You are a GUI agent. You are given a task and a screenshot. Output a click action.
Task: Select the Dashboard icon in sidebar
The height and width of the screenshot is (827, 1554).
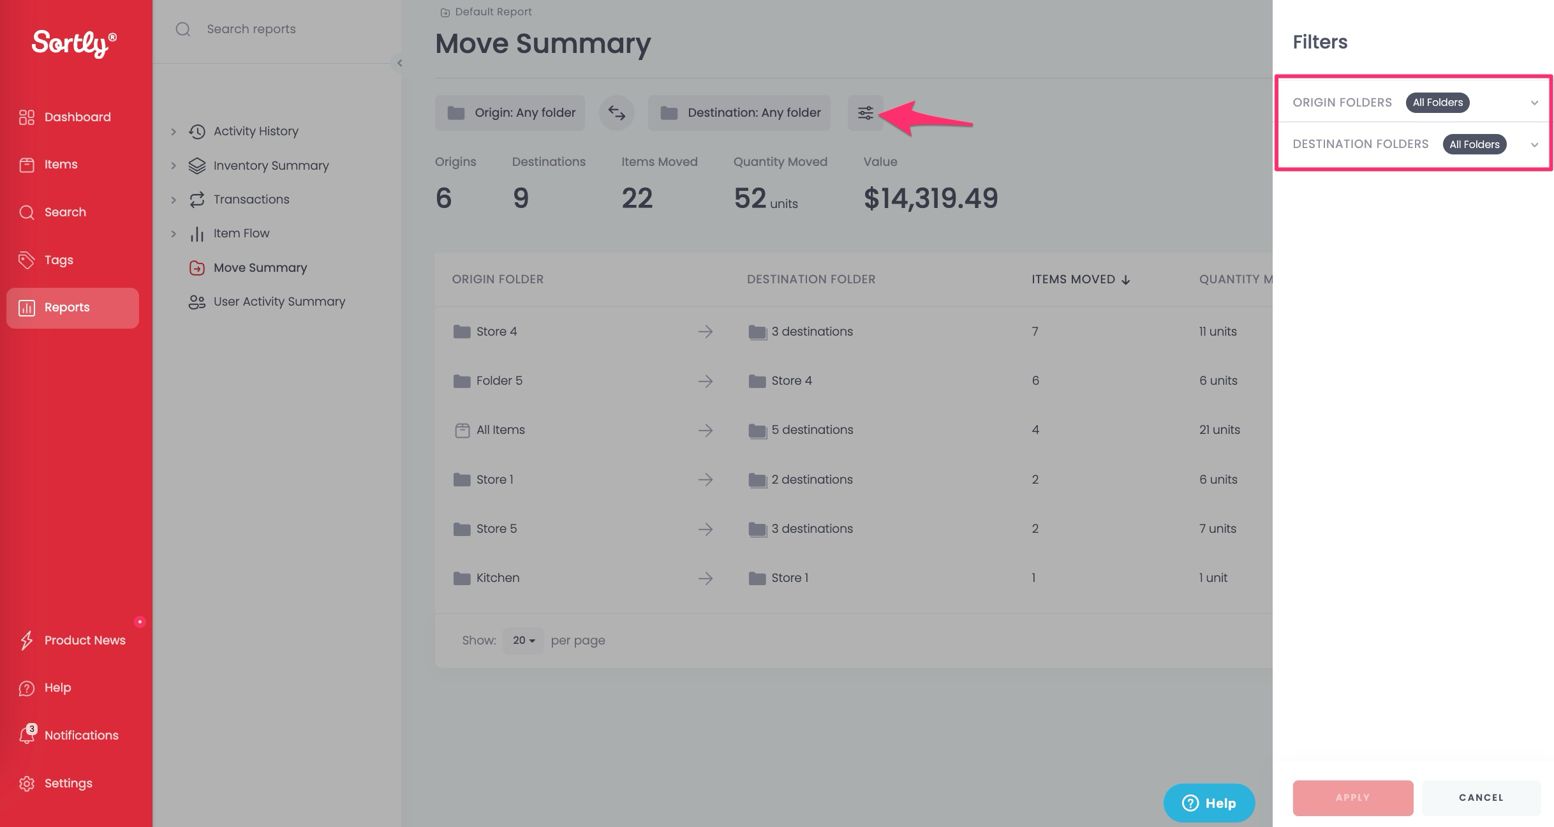click(27, 117)
